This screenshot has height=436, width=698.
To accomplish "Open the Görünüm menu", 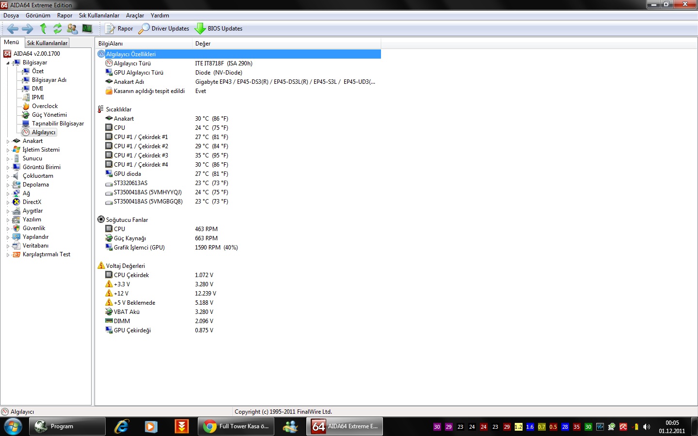I will tap(38, 16).
